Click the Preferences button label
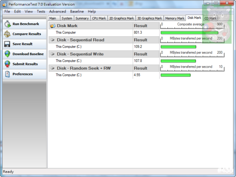 (x=22, y=74)
